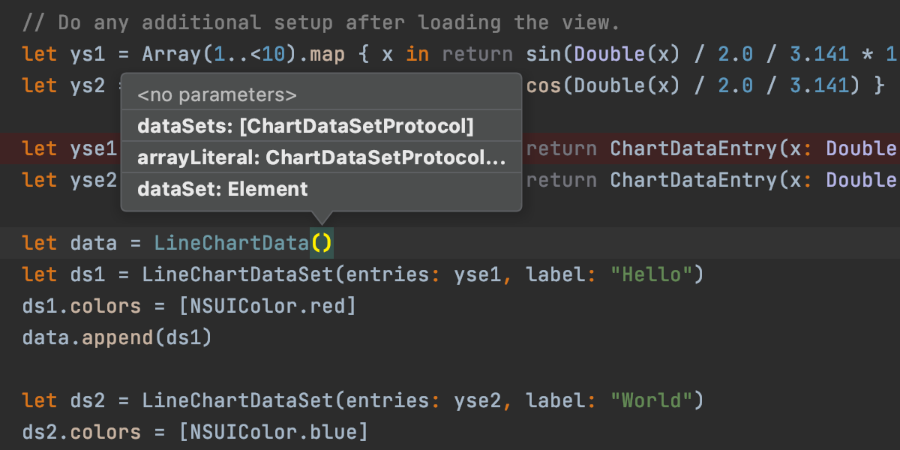Click NSUIColor.blue in the ds2 colors line
Image resolution: width=900 pixels, height=450 pixels.
pyautogui.click(x=274, y=432)
